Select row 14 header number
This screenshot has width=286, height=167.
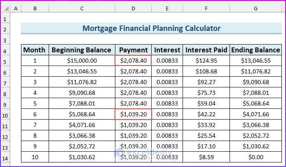[x=5, y=157]
